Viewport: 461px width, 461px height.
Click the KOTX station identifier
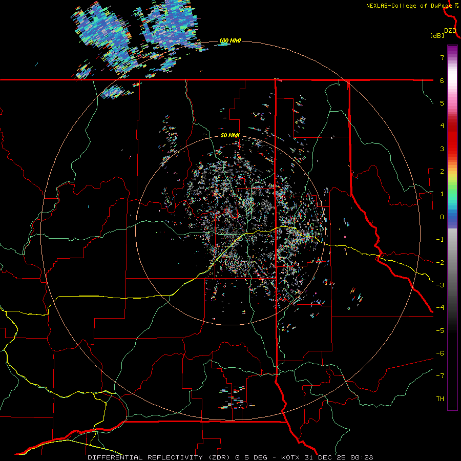tap(290, 457)
